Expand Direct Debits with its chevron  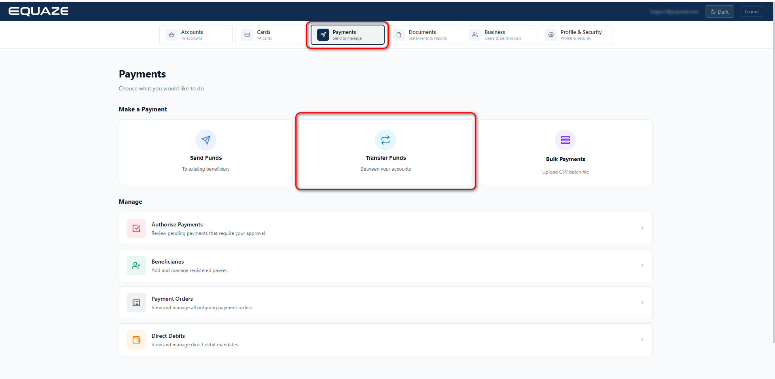(x=642, y=339)
